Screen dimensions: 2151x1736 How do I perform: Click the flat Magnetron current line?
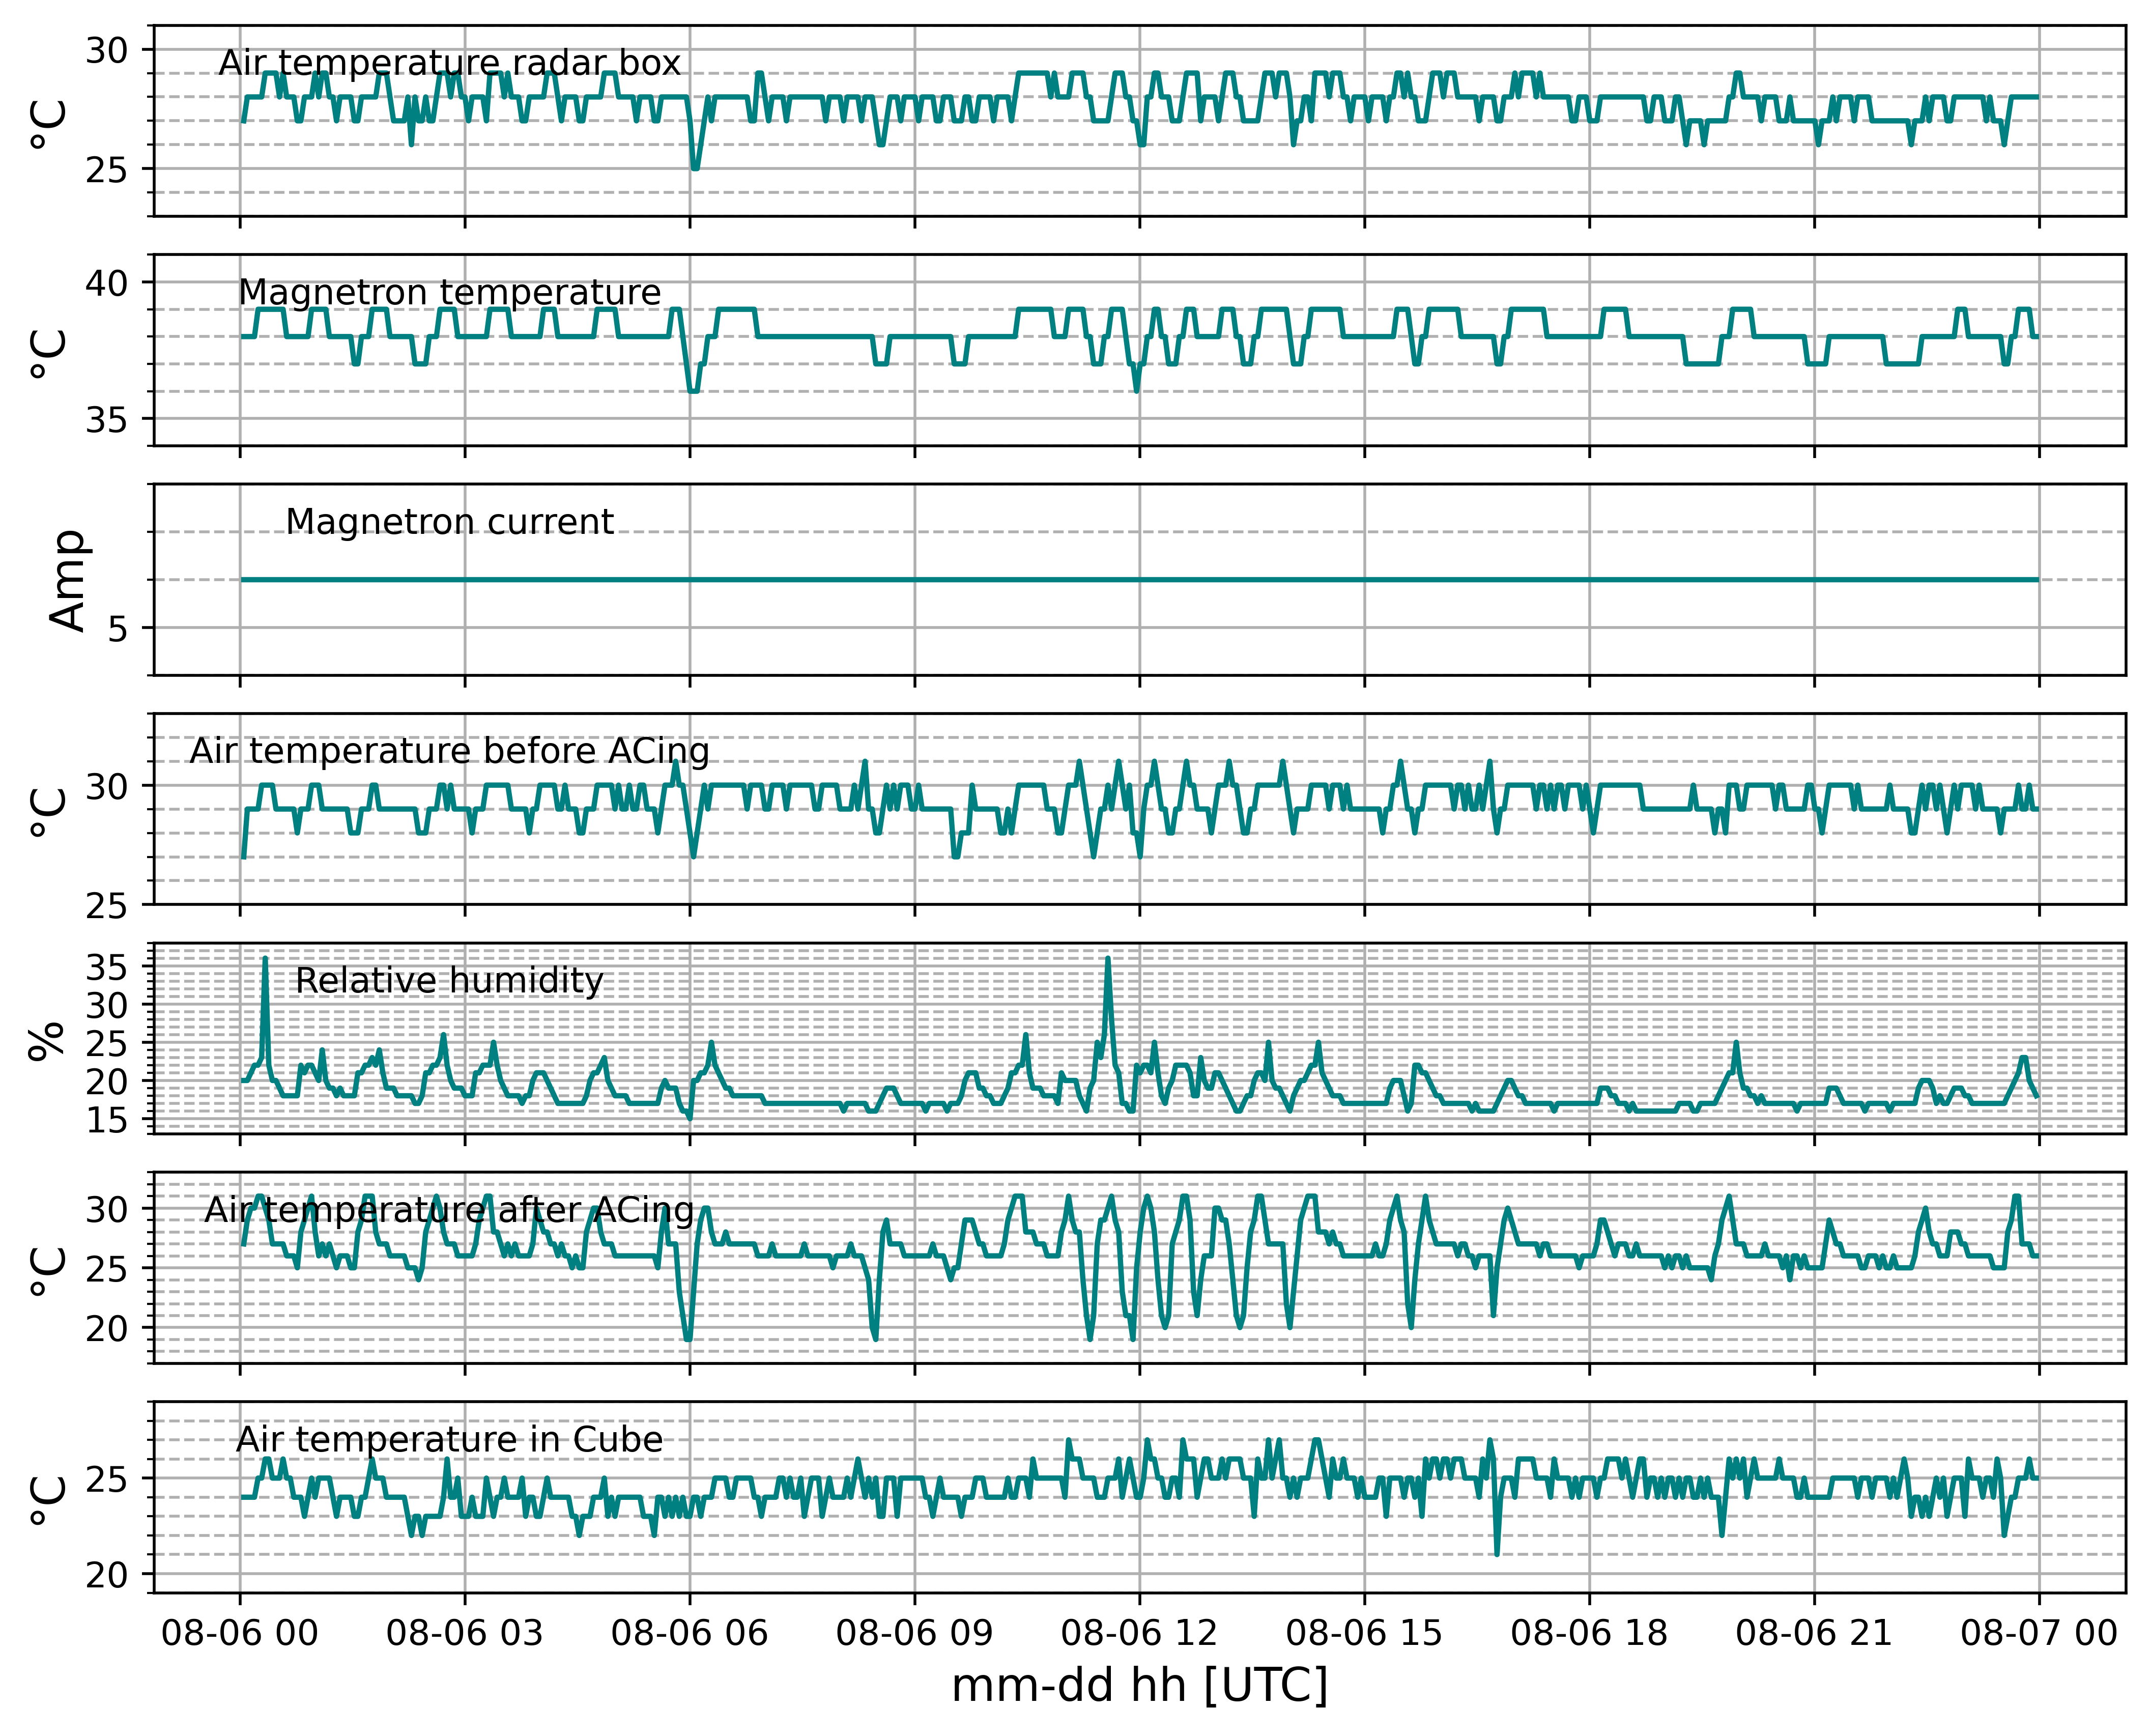(1139, 579)
